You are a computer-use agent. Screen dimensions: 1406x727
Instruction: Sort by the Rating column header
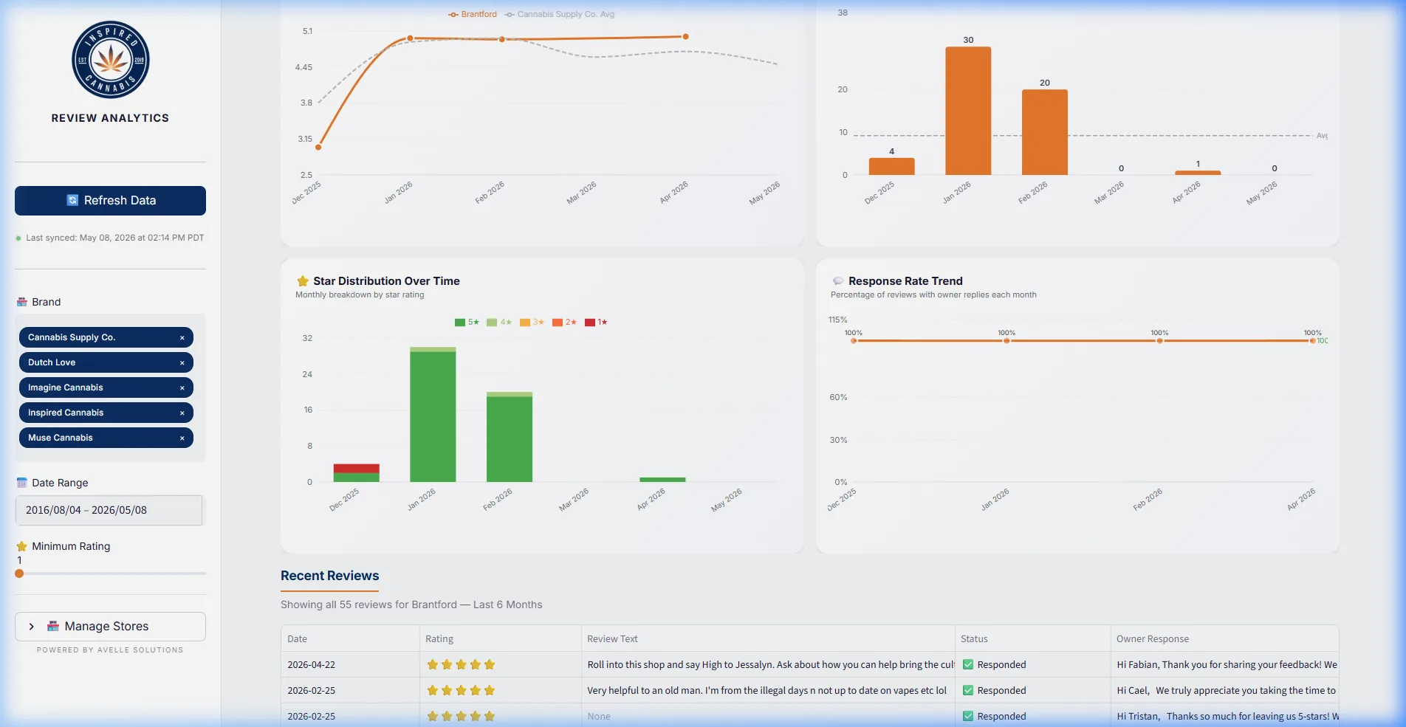[500, 639]
